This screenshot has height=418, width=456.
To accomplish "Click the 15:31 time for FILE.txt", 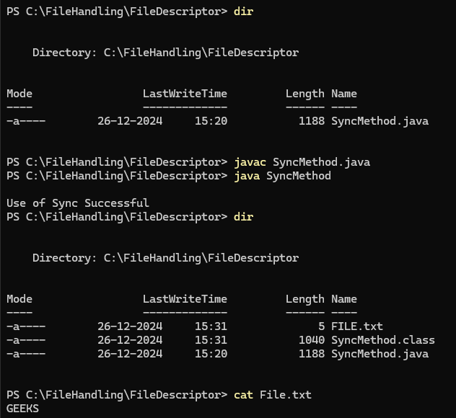I will [x=211, y=326].
